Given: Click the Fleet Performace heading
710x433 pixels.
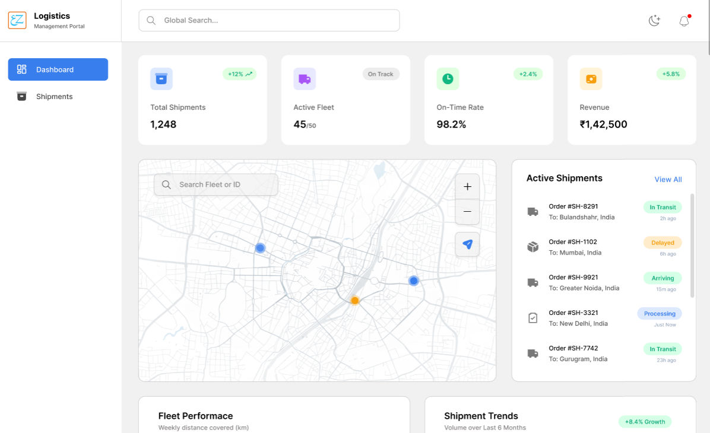Looking at the screenshot, I should click(x=196, y=416).
